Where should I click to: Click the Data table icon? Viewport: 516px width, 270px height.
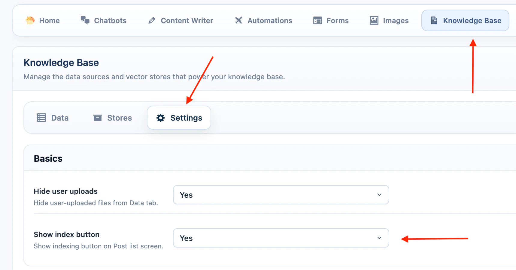tap(41, 118)
